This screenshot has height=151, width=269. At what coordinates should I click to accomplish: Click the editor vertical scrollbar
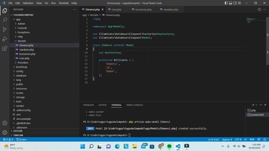(x=267, y=41)
